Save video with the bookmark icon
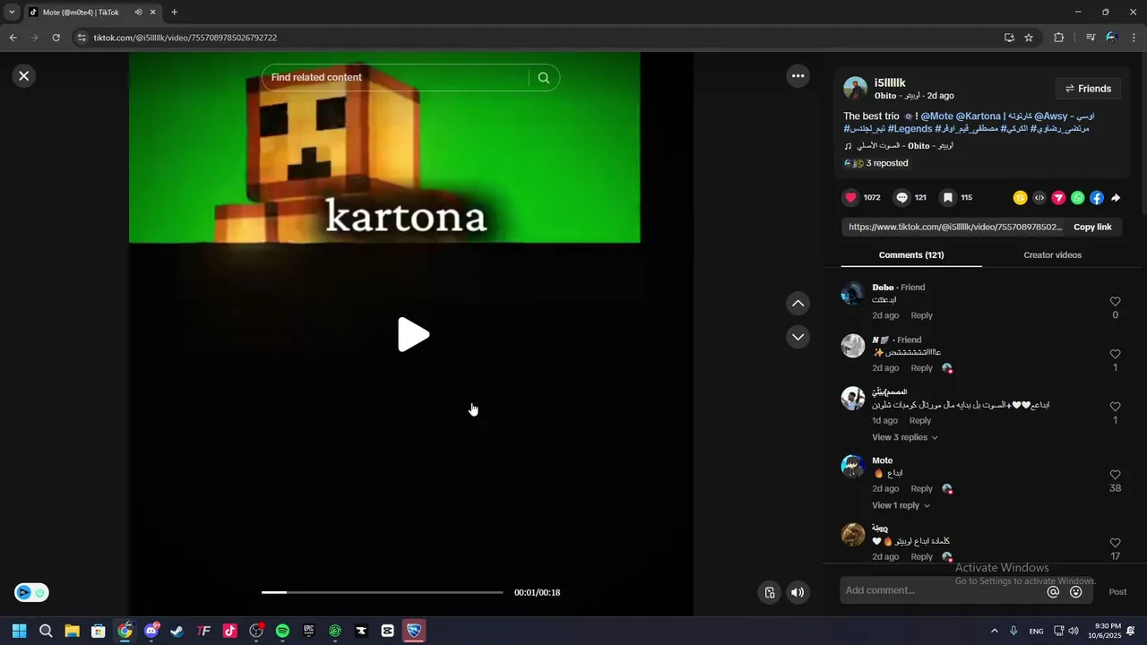1147x645 pixels. (x=947, y=198)
